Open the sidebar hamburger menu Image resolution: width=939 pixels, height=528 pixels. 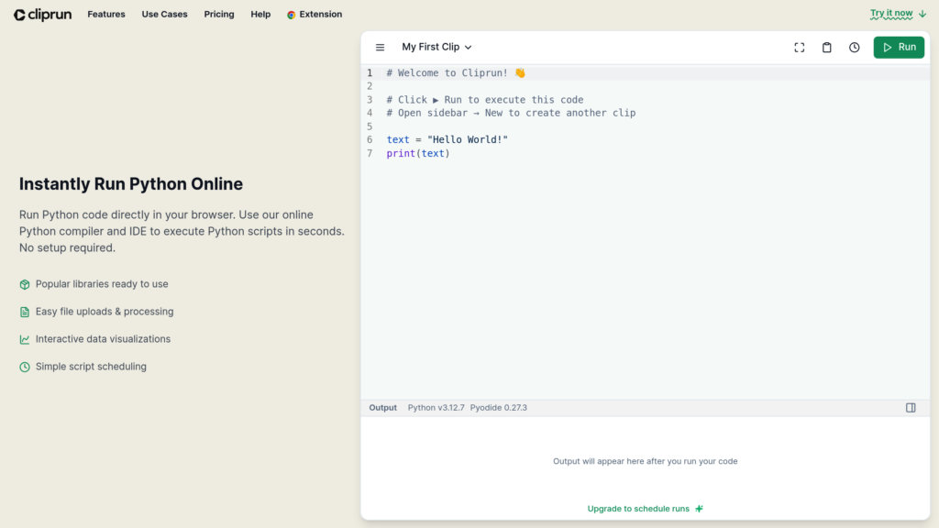(380, 48)
